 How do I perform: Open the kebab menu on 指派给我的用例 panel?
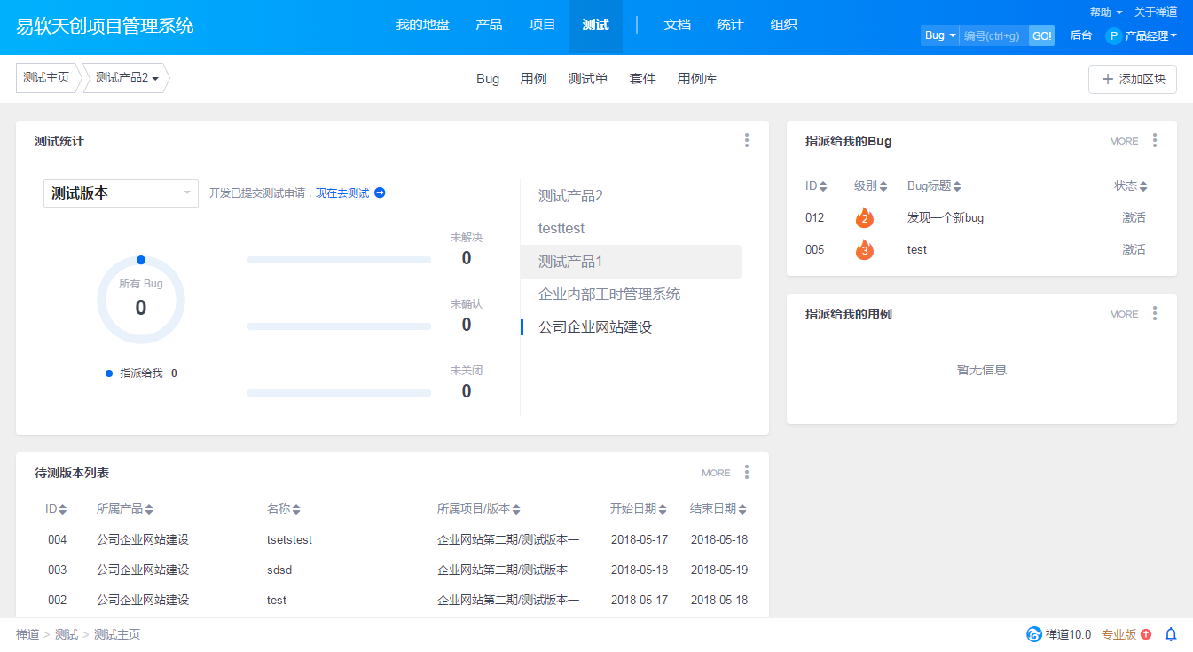[x=1155, y=313]
